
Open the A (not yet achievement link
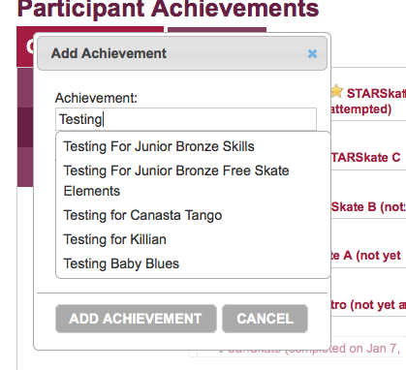pos(366,256)
